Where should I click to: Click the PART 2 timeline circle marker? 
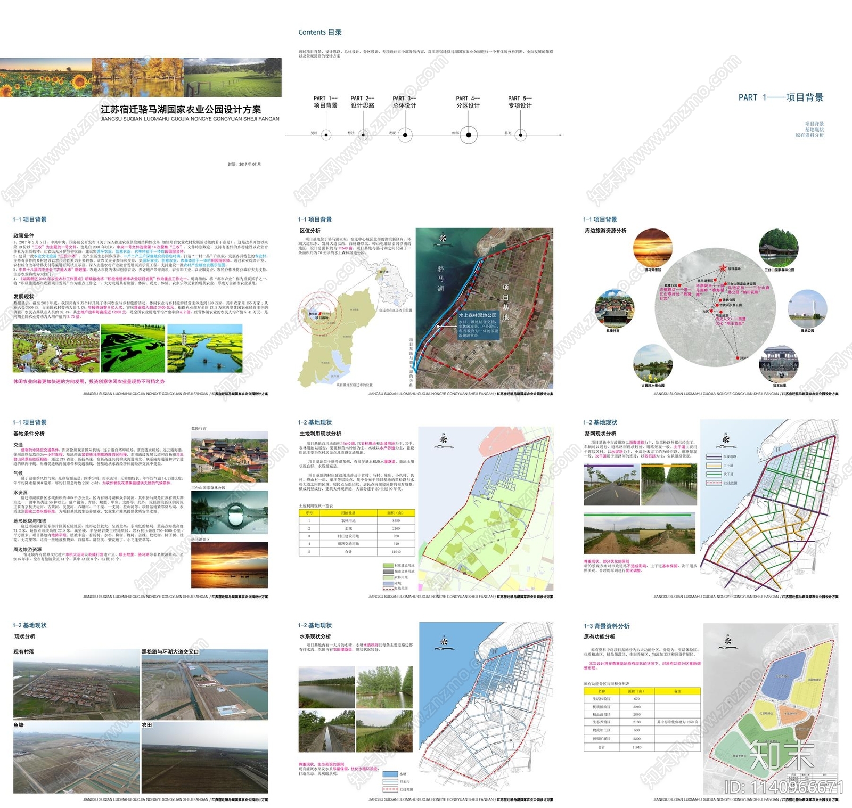pyautogui.click(x=363, y=135)
